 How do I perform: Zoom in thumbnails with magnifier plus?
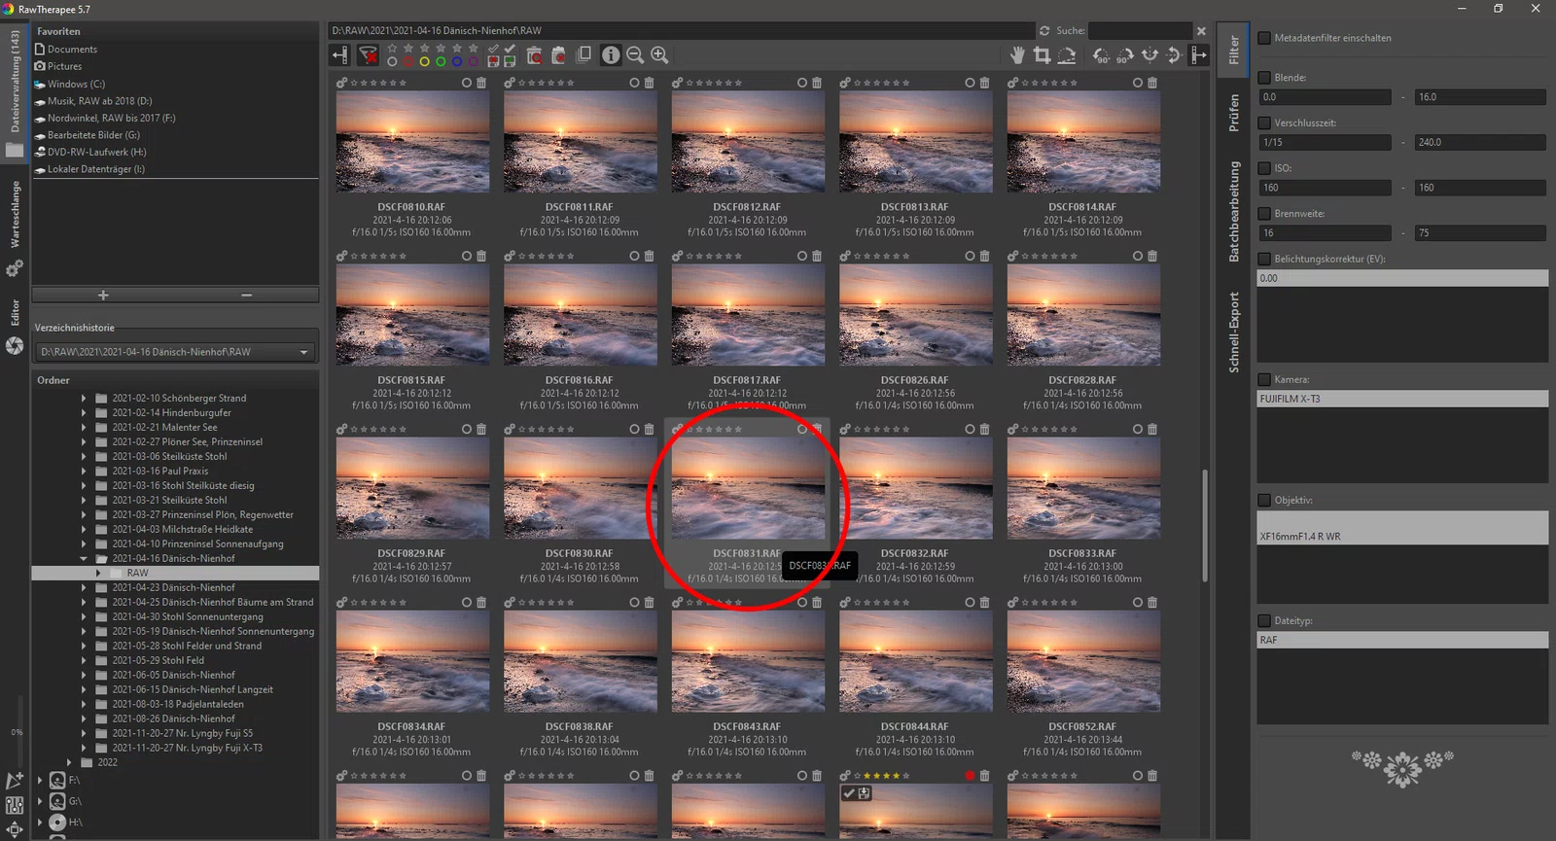659,55
